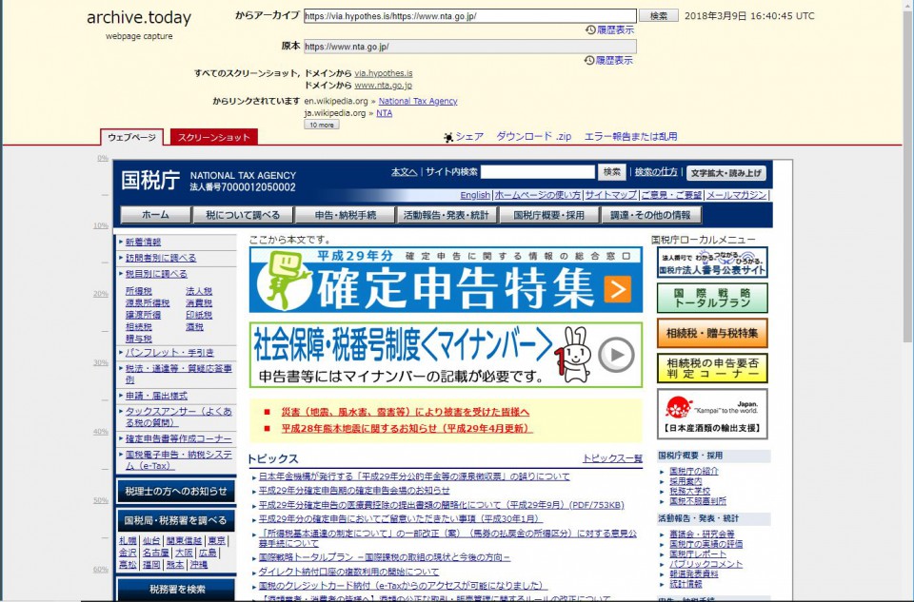Open the 相続税の申告要否判定コーナー banner
Screen dimensions: 914x602
712,368
